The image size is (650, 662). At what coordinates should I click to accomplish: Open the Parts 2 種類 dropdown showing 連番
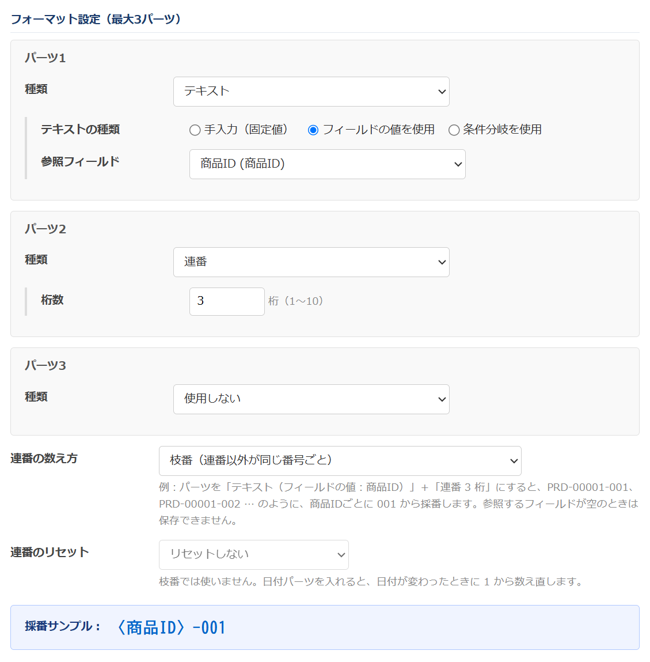pyautogui.click(x=311, y=262)
